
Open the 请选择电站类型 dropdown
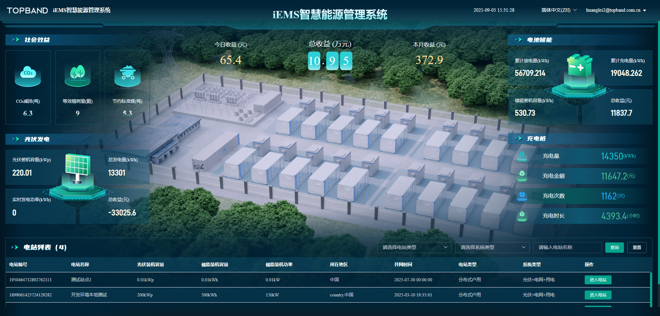pos(414,247)
